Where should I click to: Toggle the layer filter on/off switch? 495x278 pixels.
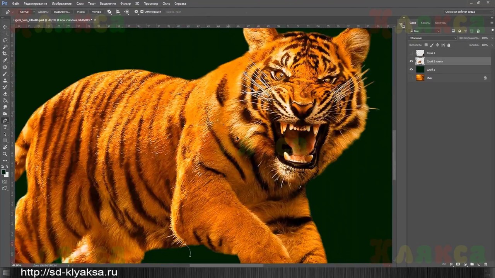tap(492, 31)
